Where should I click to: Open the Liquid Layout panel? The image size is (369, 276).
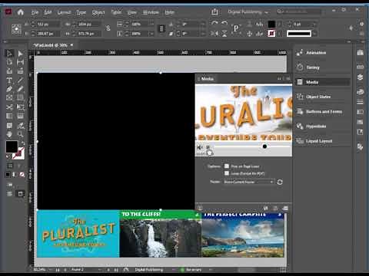[319, 141]
